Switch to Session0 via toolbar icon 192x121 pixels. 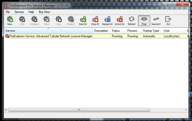pyautogui.click(x=156, y=21)
